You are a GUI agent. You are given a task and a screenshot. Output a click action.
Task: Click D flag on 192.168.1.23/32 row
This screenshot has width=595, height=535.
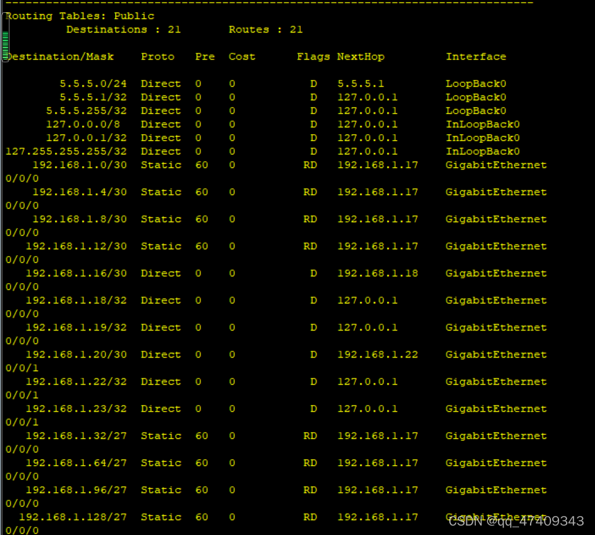(x=314, y=409)
